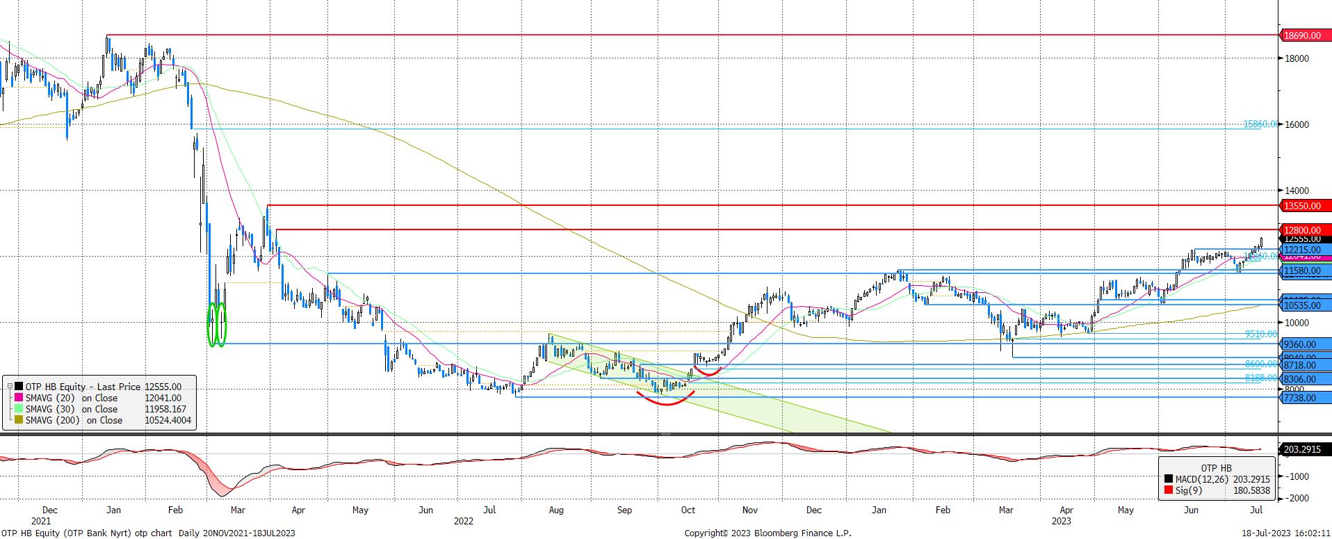Select the blue 9360.00 price level tag
1332x539 pixels.
tap(1304, 344)
